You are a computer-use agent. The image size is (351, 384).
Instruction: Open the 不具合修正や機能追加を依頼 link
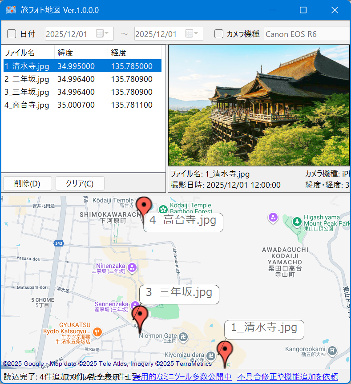pyautogui.click(x=287, y=376)
